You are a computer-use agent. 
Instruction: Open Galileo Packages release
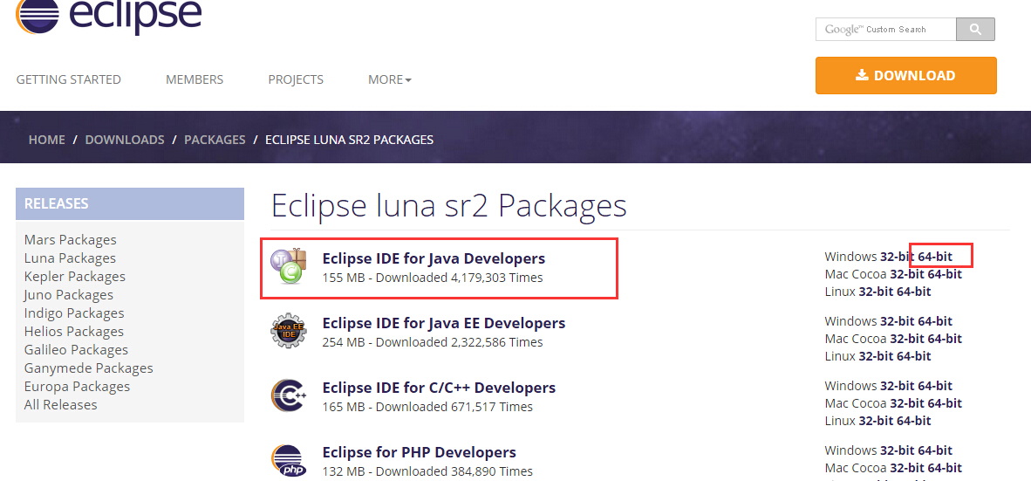(76, 349)
